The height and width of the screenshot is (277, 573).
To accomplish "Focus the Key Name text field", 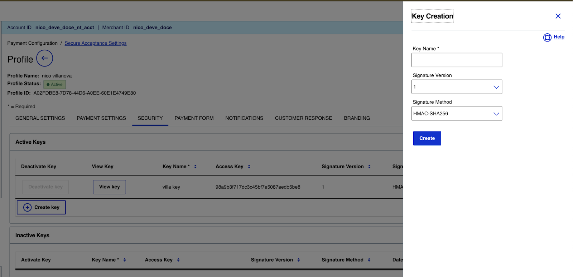I will click(x=457, y=60).
